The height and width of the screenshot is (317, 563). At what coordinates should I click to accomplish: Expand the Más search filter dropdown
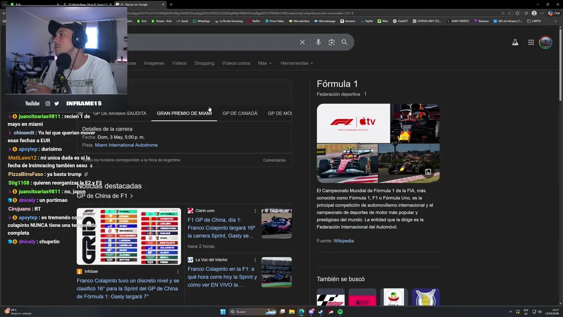(x=264, y=63)
